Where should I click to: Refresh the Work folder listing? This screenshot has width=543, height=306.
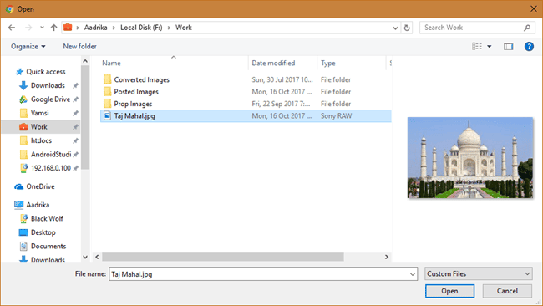tap(407, 28)
